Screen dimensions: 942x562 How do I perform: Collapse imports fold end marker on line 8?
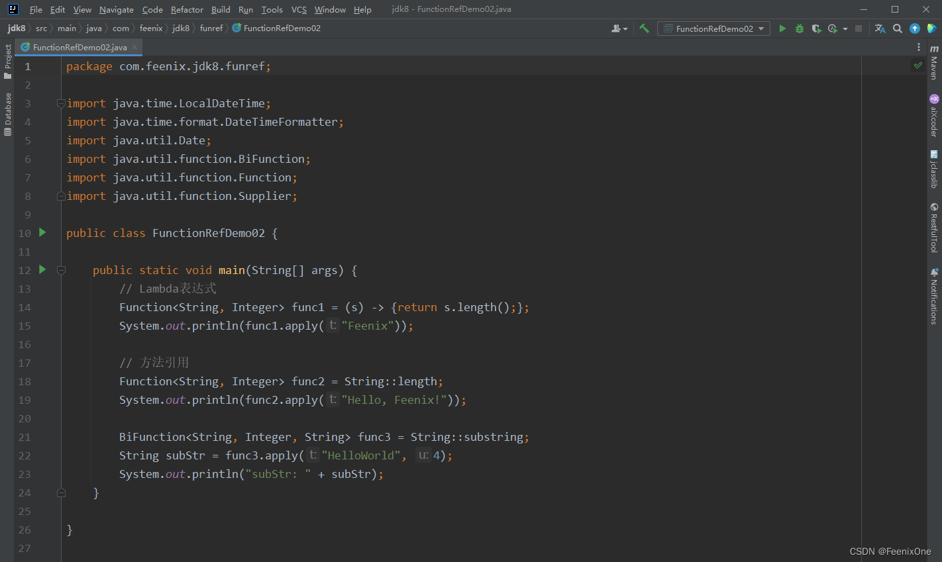tap(61, 196)
